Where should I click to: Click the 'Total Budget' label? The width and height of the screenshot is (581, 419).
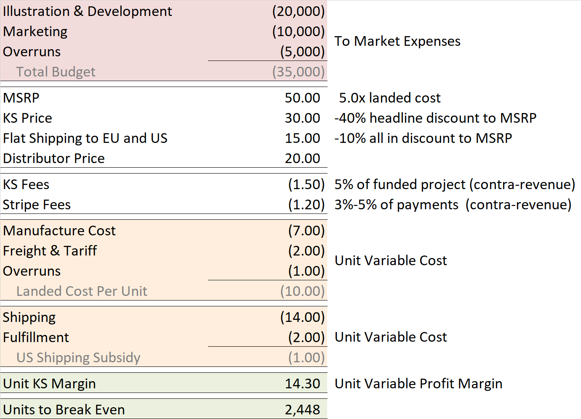56,72
